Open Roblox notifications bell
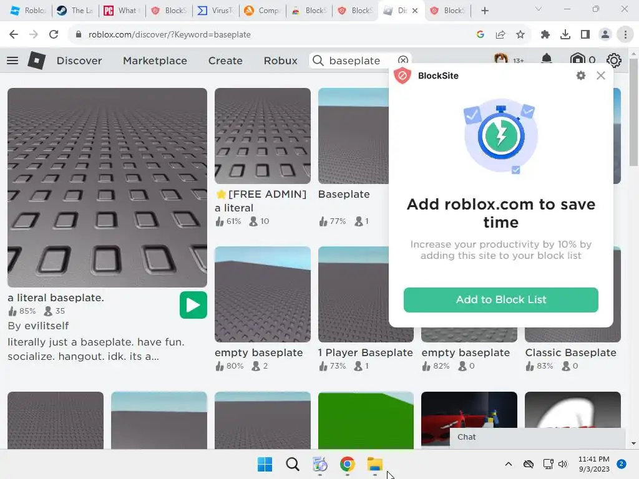The image size is (639, 479). pos(547,59)
